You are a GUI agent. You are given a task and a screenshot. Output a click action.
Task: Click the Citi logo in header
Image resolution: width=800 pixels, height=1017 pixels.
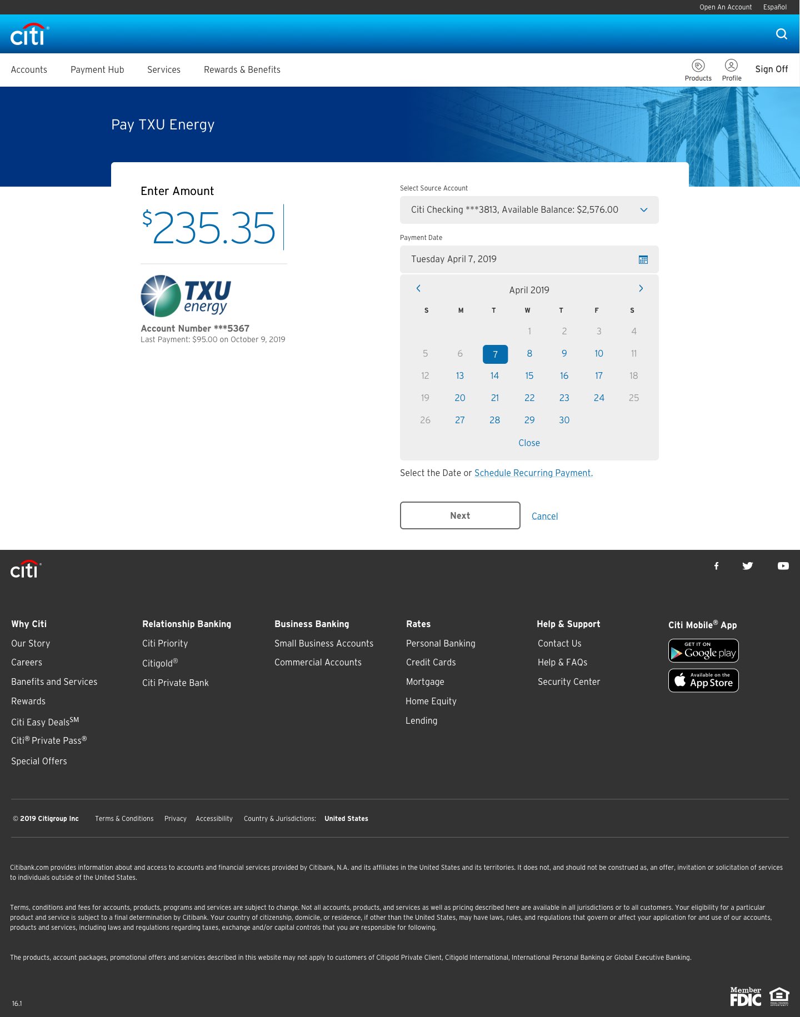pyautogui.click(x=29, y=34)
